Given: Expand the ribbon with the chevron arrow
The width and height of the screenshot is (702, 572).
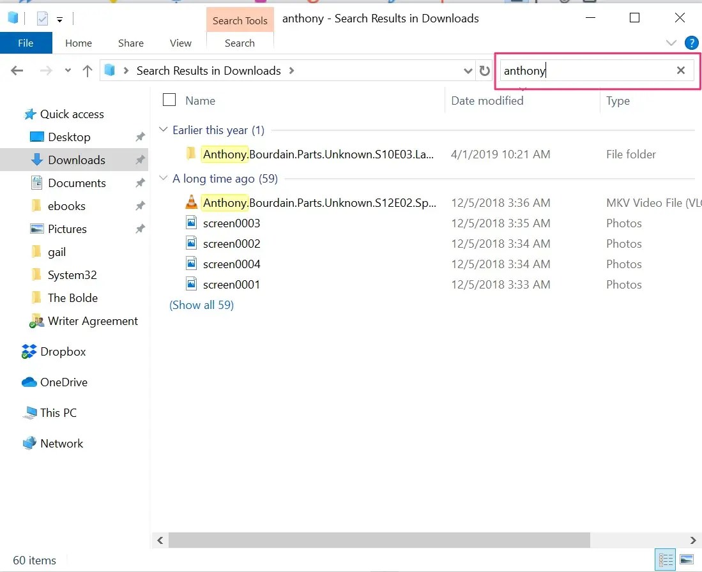Looking at the screenshot, I should 671,43.
